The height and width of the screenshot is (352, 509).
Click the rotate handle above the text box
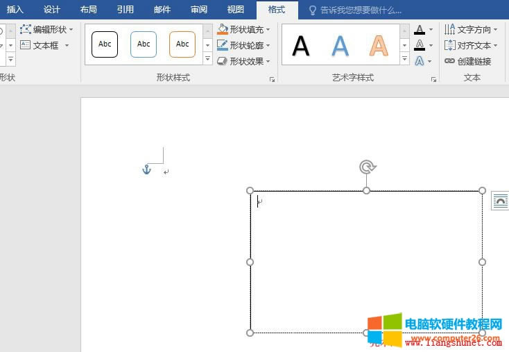coord(367,167)
